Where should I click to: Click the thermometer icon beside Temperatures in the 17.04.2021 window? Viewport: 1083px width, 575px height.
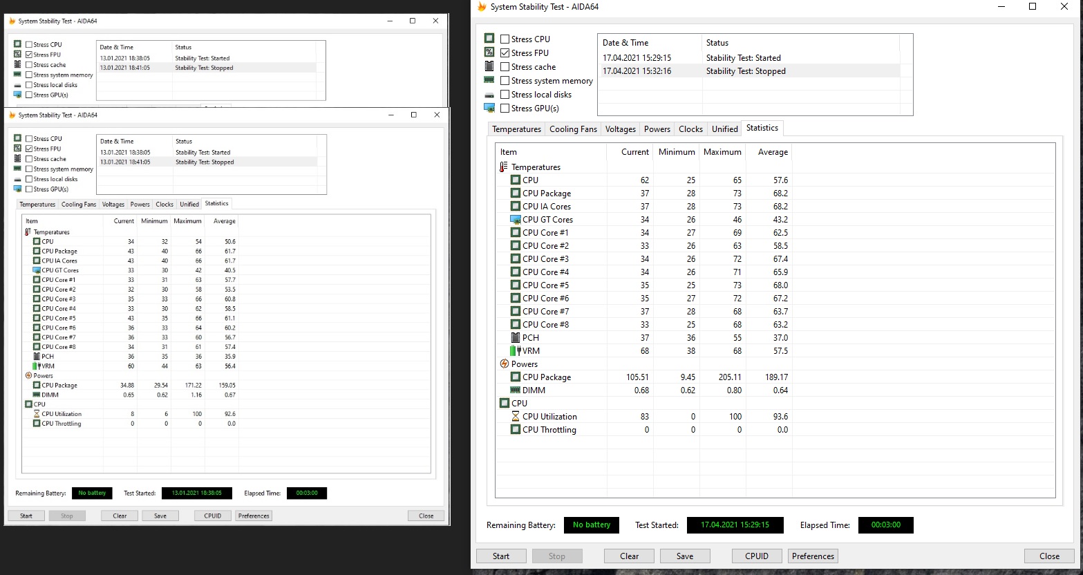503,167
